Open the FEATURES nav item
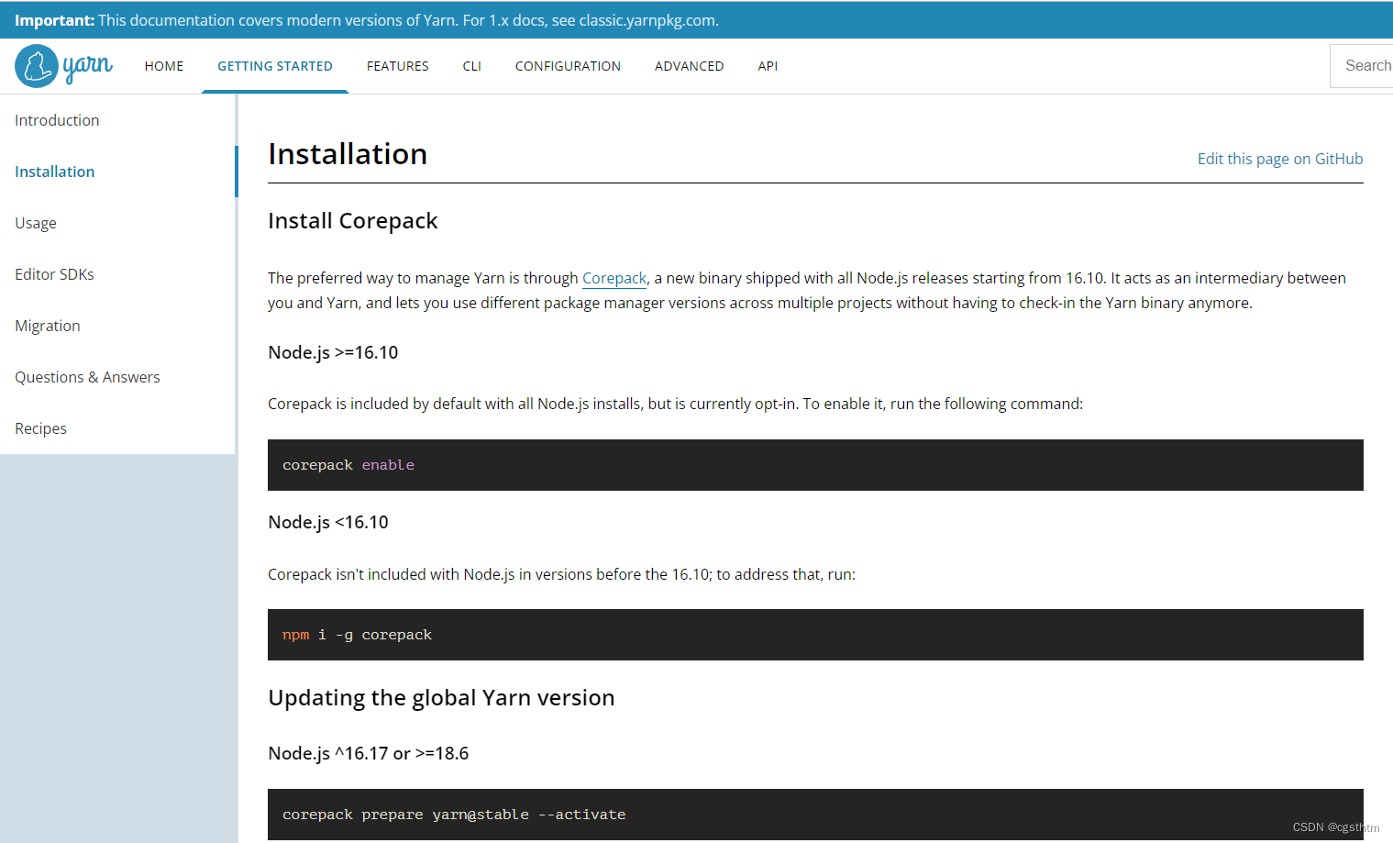This screenshot has width=1393, height=843. [398, 66]
